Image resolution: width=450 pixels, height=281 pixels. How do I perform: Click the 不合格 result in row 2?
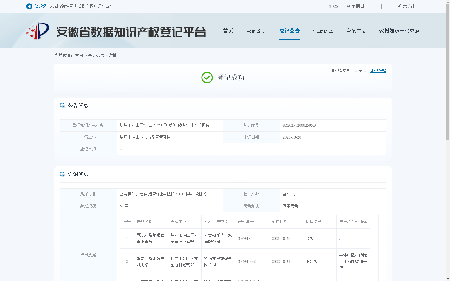311,262
